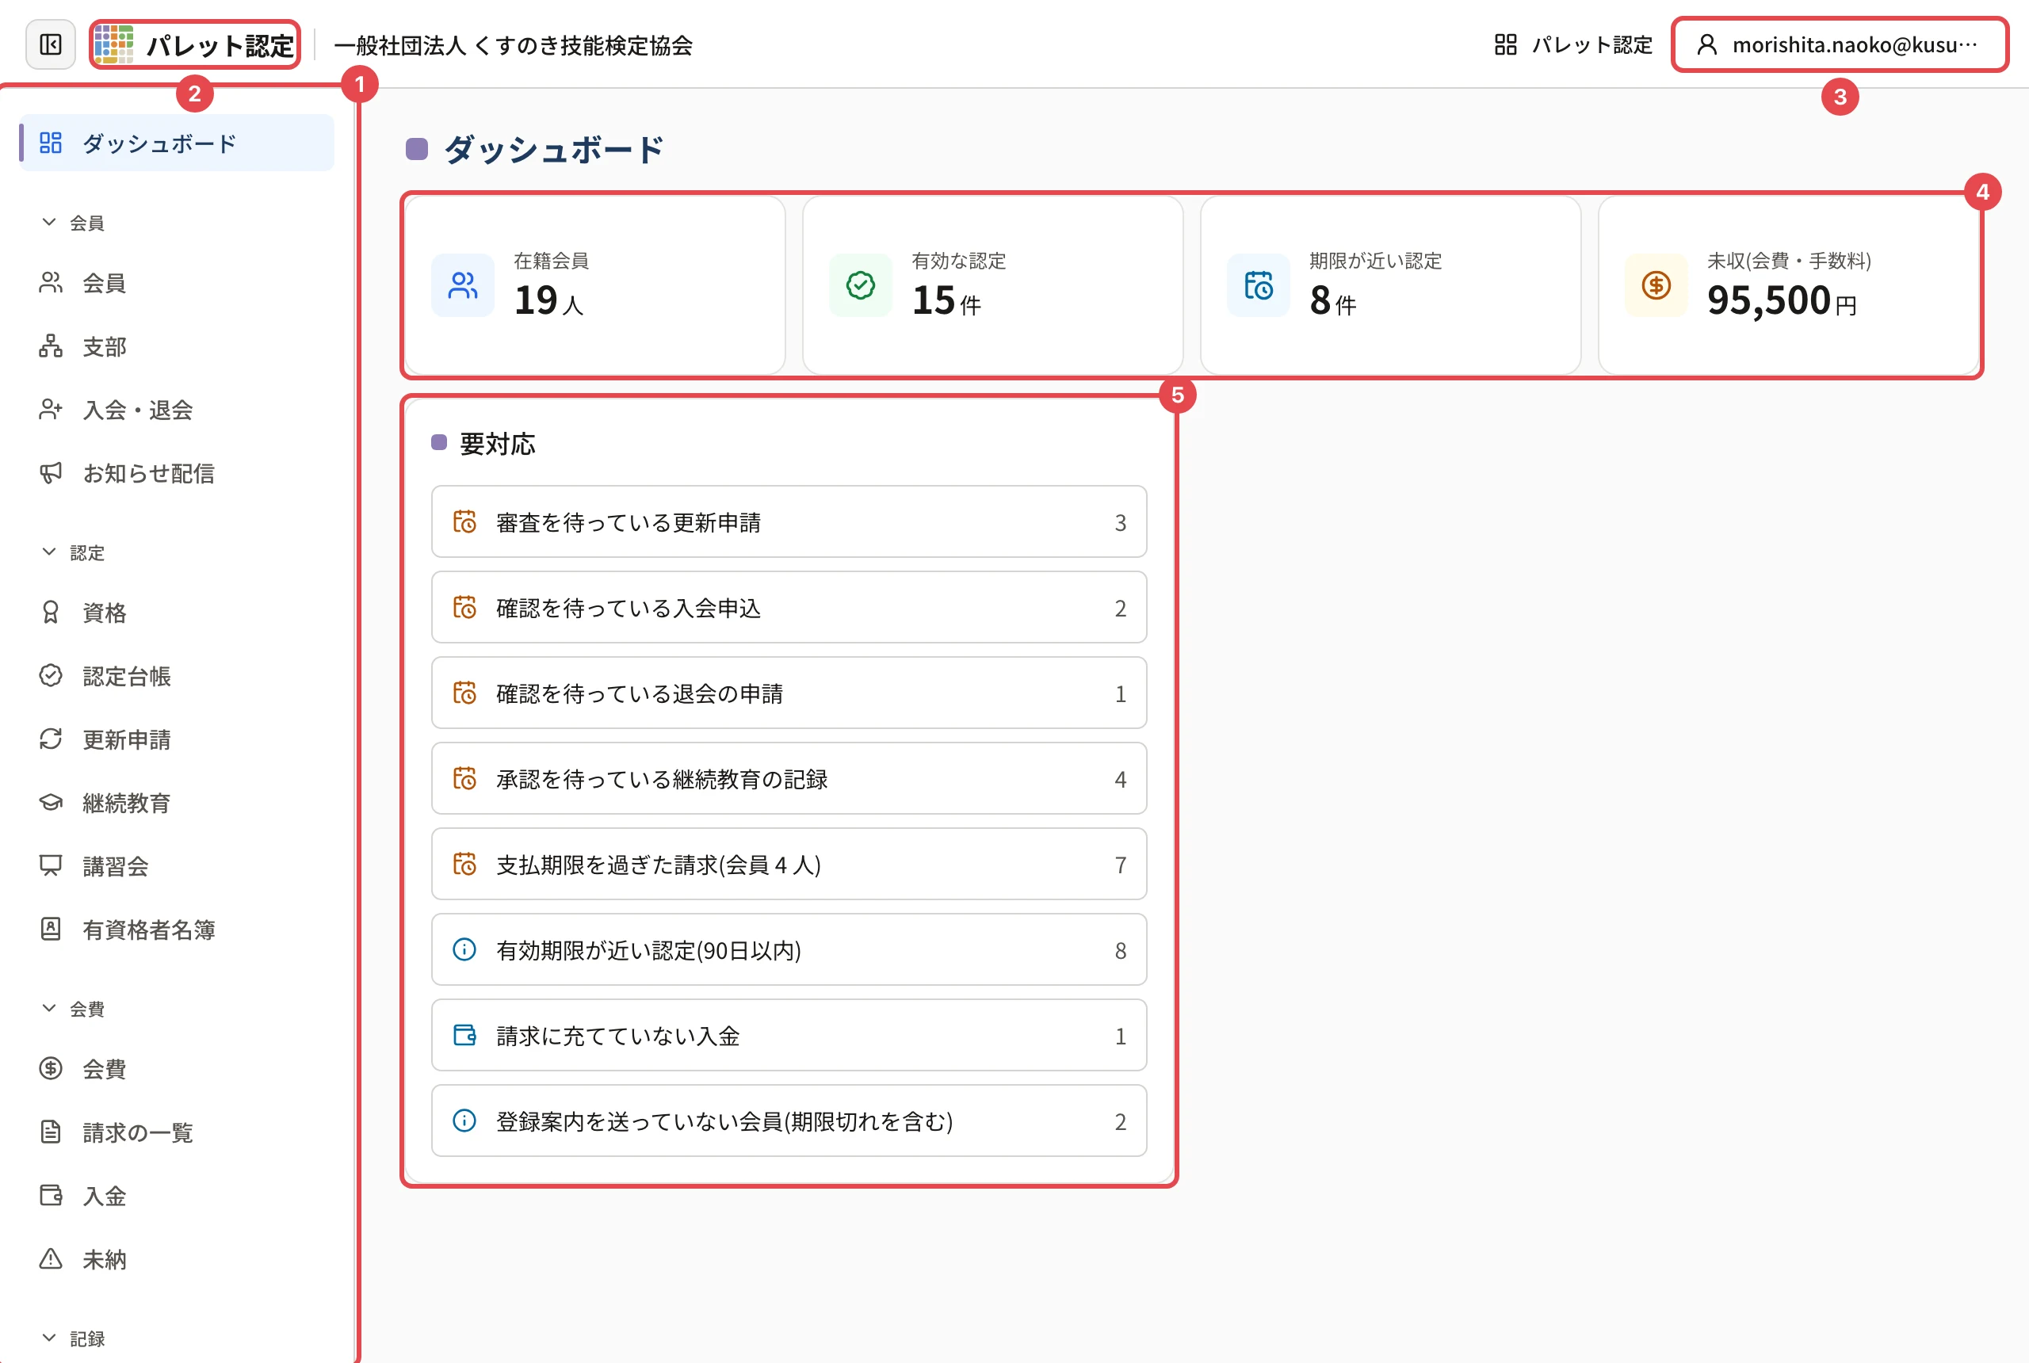Collapse the 認定 sidebar section

[x=73, y=553]
